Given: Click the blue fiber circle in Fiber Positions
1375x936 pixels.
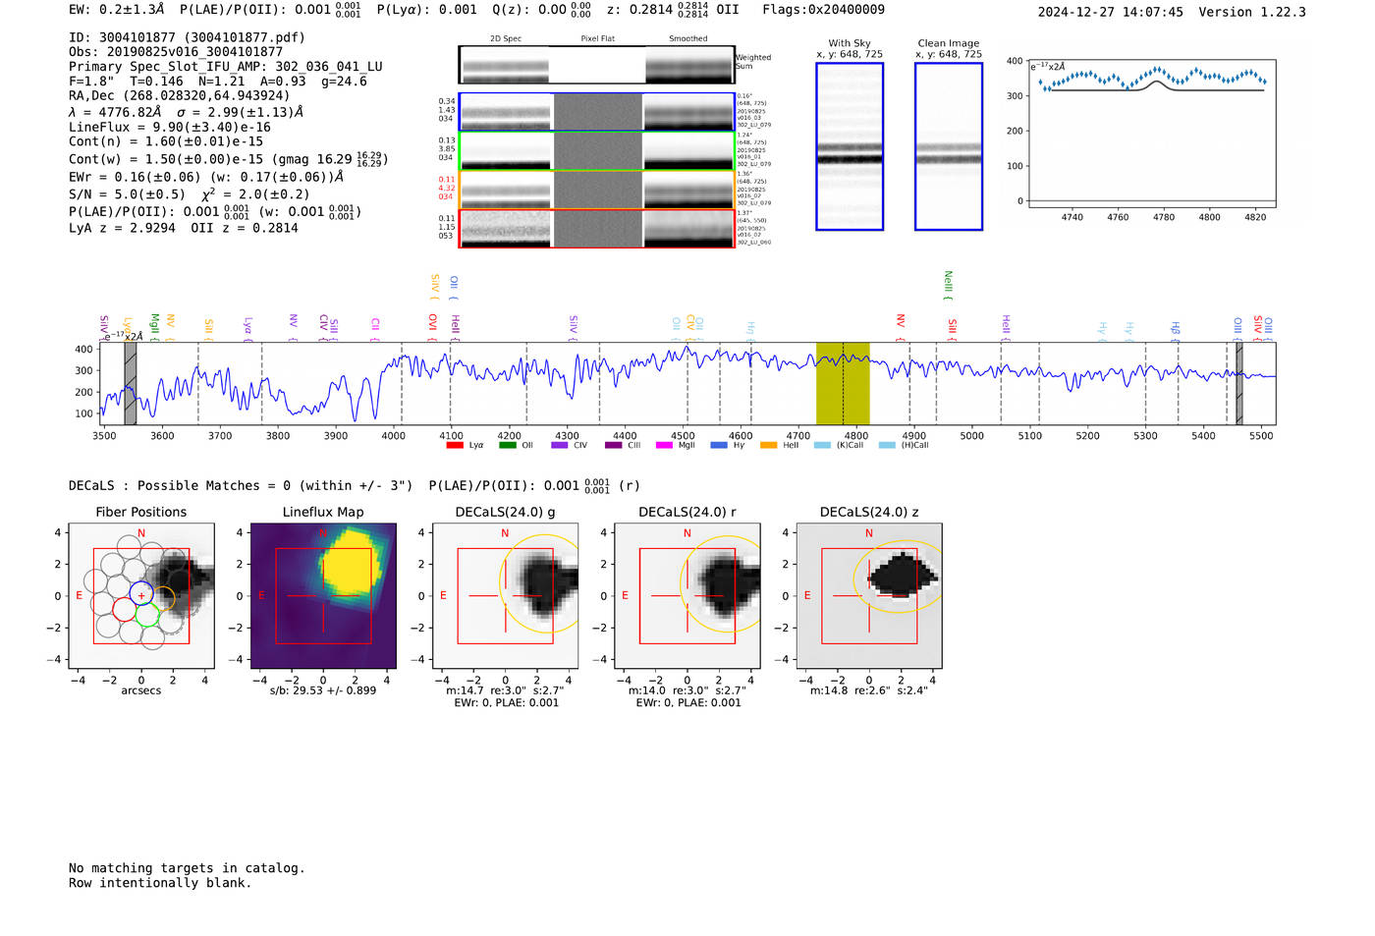Looking at the screenshot, I should 141,593.
